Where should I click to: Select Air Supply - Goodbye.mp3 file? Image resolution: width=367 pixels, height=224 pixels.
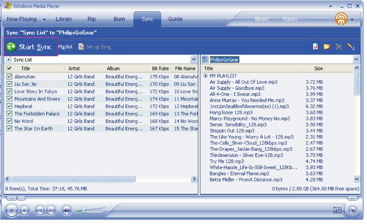coord(237,88)
